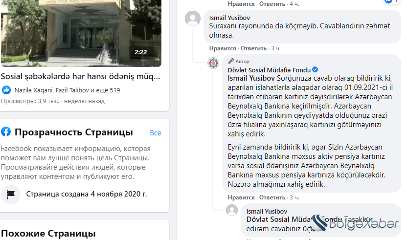Click the Facebook logo in Прозрачность Страницы
This screenshot has width=407, height=240.
point(6,132)
